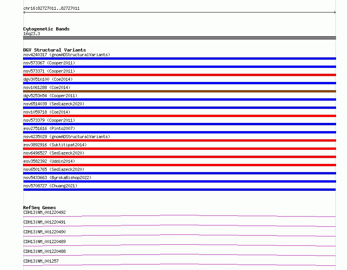
Task: Click variant label nsv4240317 (gnomADStructuralVariants)
Action: coord(67,55)
